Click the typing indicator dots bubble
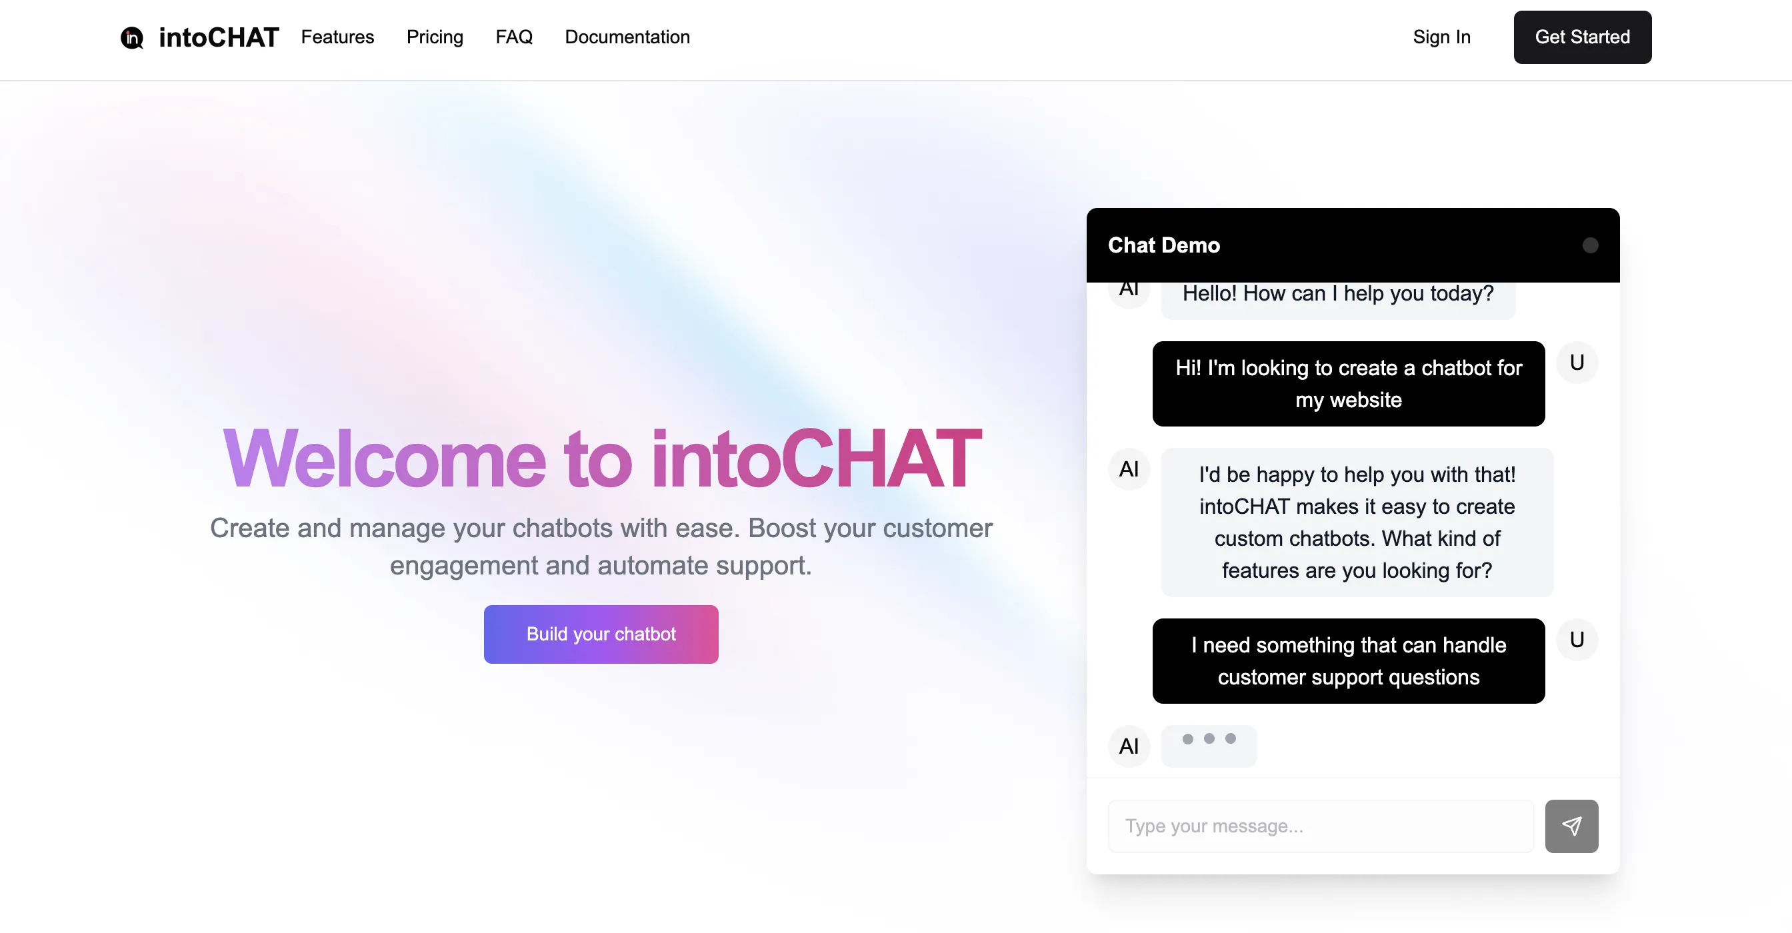 pyautogui.click(x=1209, y=746)
